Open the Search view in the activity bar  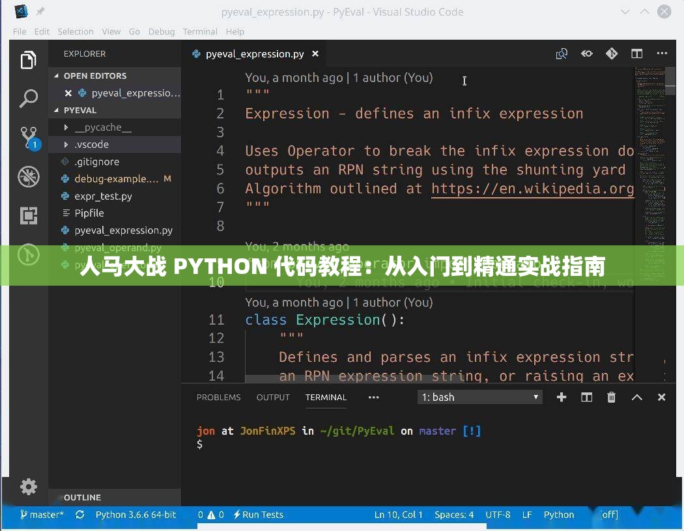coord(29,98)
